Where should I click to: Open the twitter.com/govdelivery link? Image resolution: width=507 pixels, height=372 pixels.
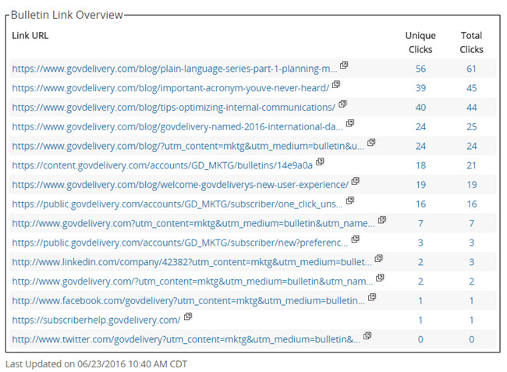(186, 339)
